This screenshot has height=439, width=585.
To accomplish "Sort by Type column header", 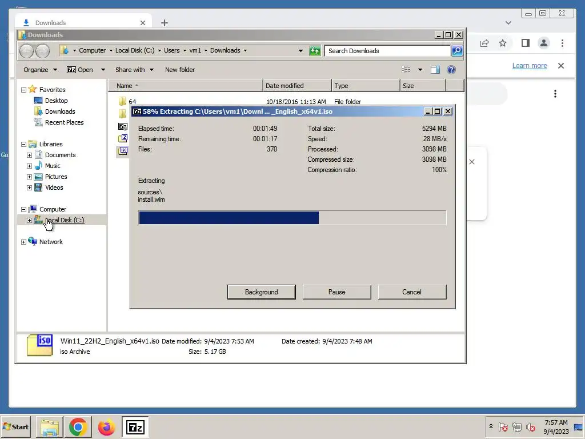I will 366,86.
